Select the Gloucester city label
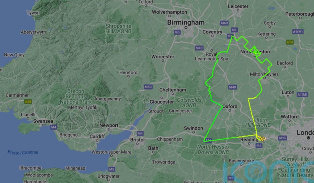314x183 pixels. [162, 102]
